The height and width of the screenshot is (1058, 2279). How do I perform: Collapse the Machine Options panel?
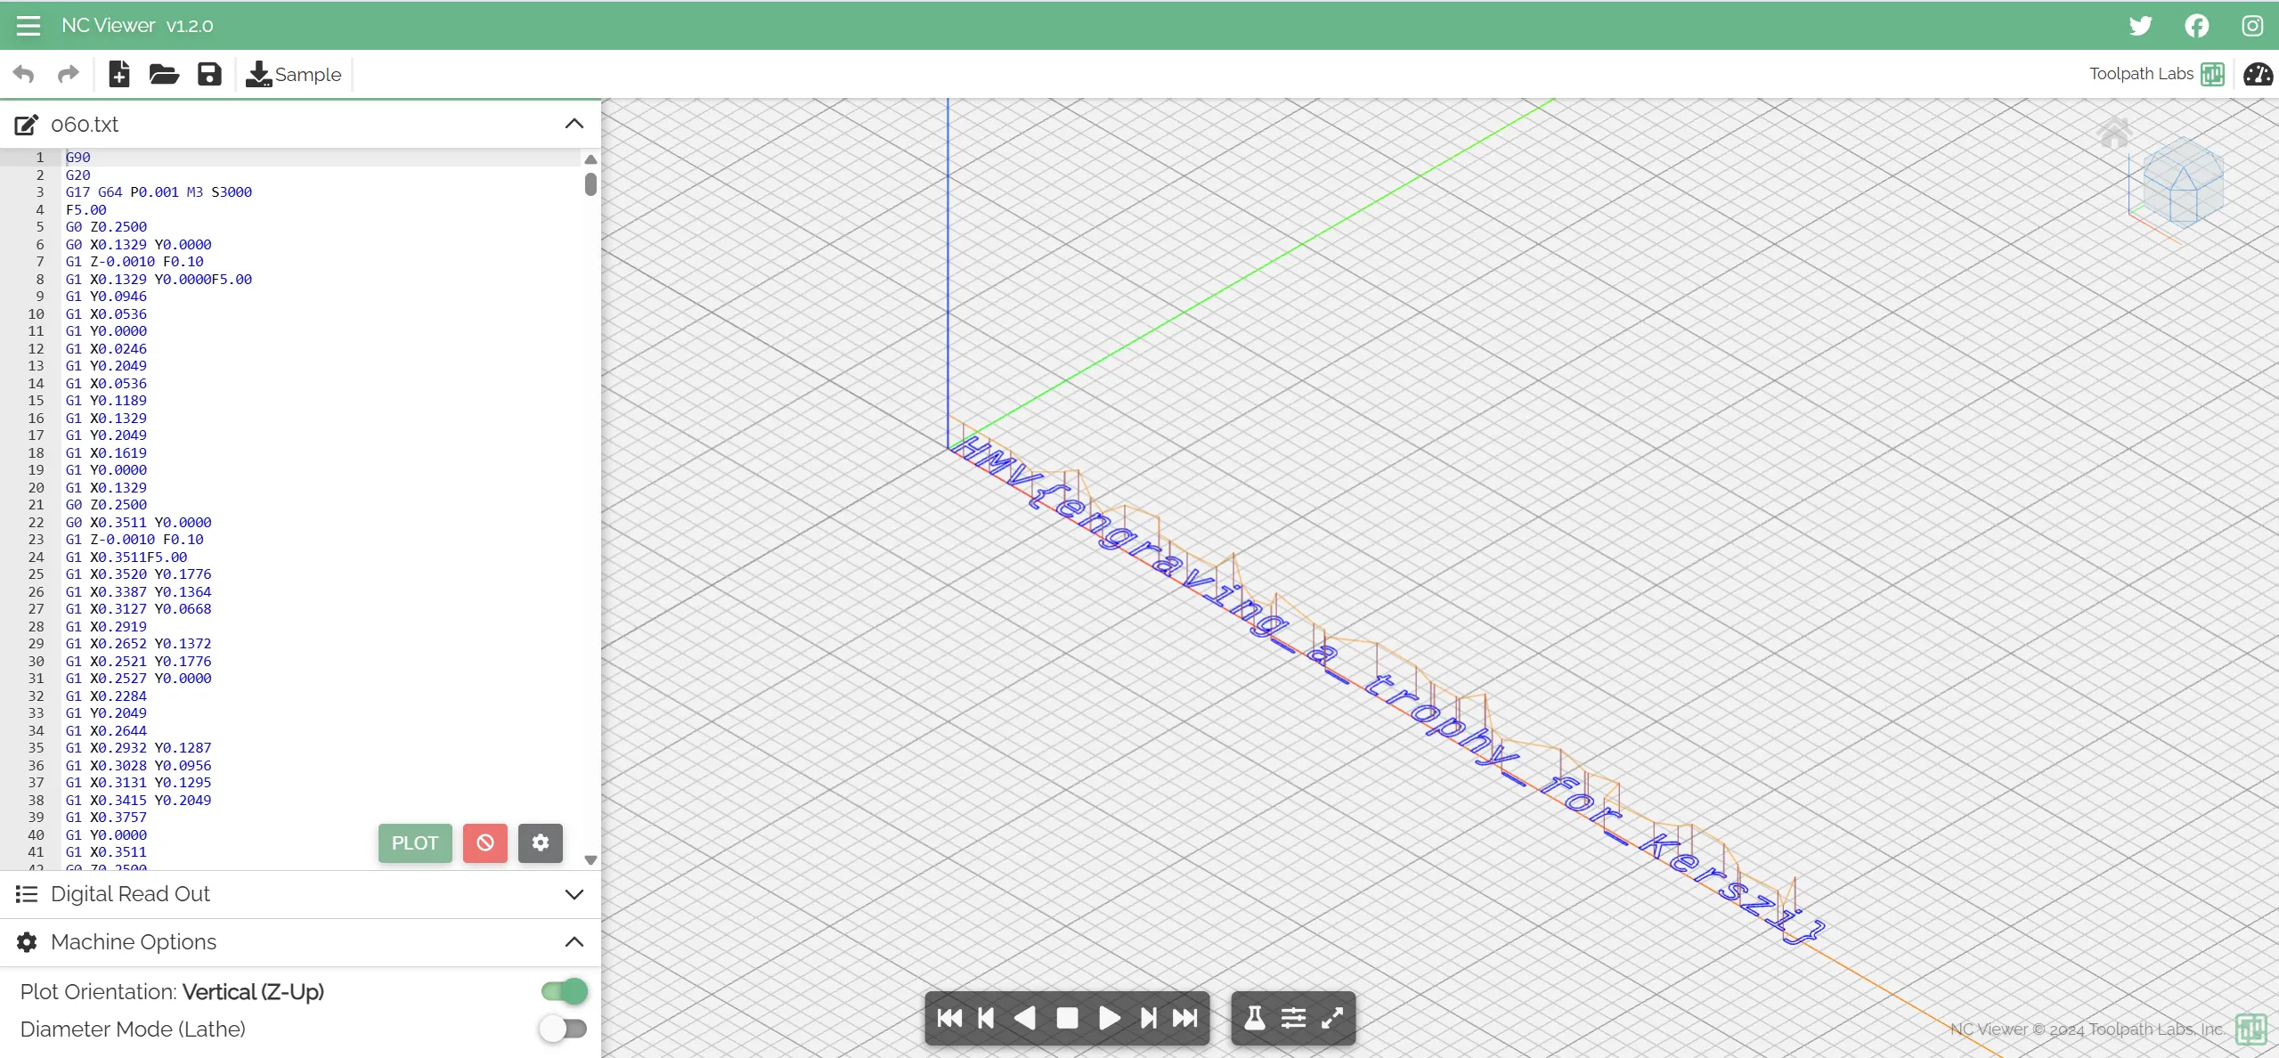coord(574,942)
